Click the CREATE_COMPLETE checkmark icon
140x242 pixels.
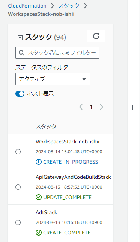pyautogui.click(x=38, y=233)
